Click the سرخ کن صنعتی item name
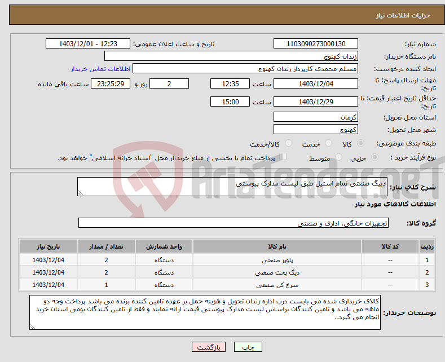445x362 pixels. [277, 285]
